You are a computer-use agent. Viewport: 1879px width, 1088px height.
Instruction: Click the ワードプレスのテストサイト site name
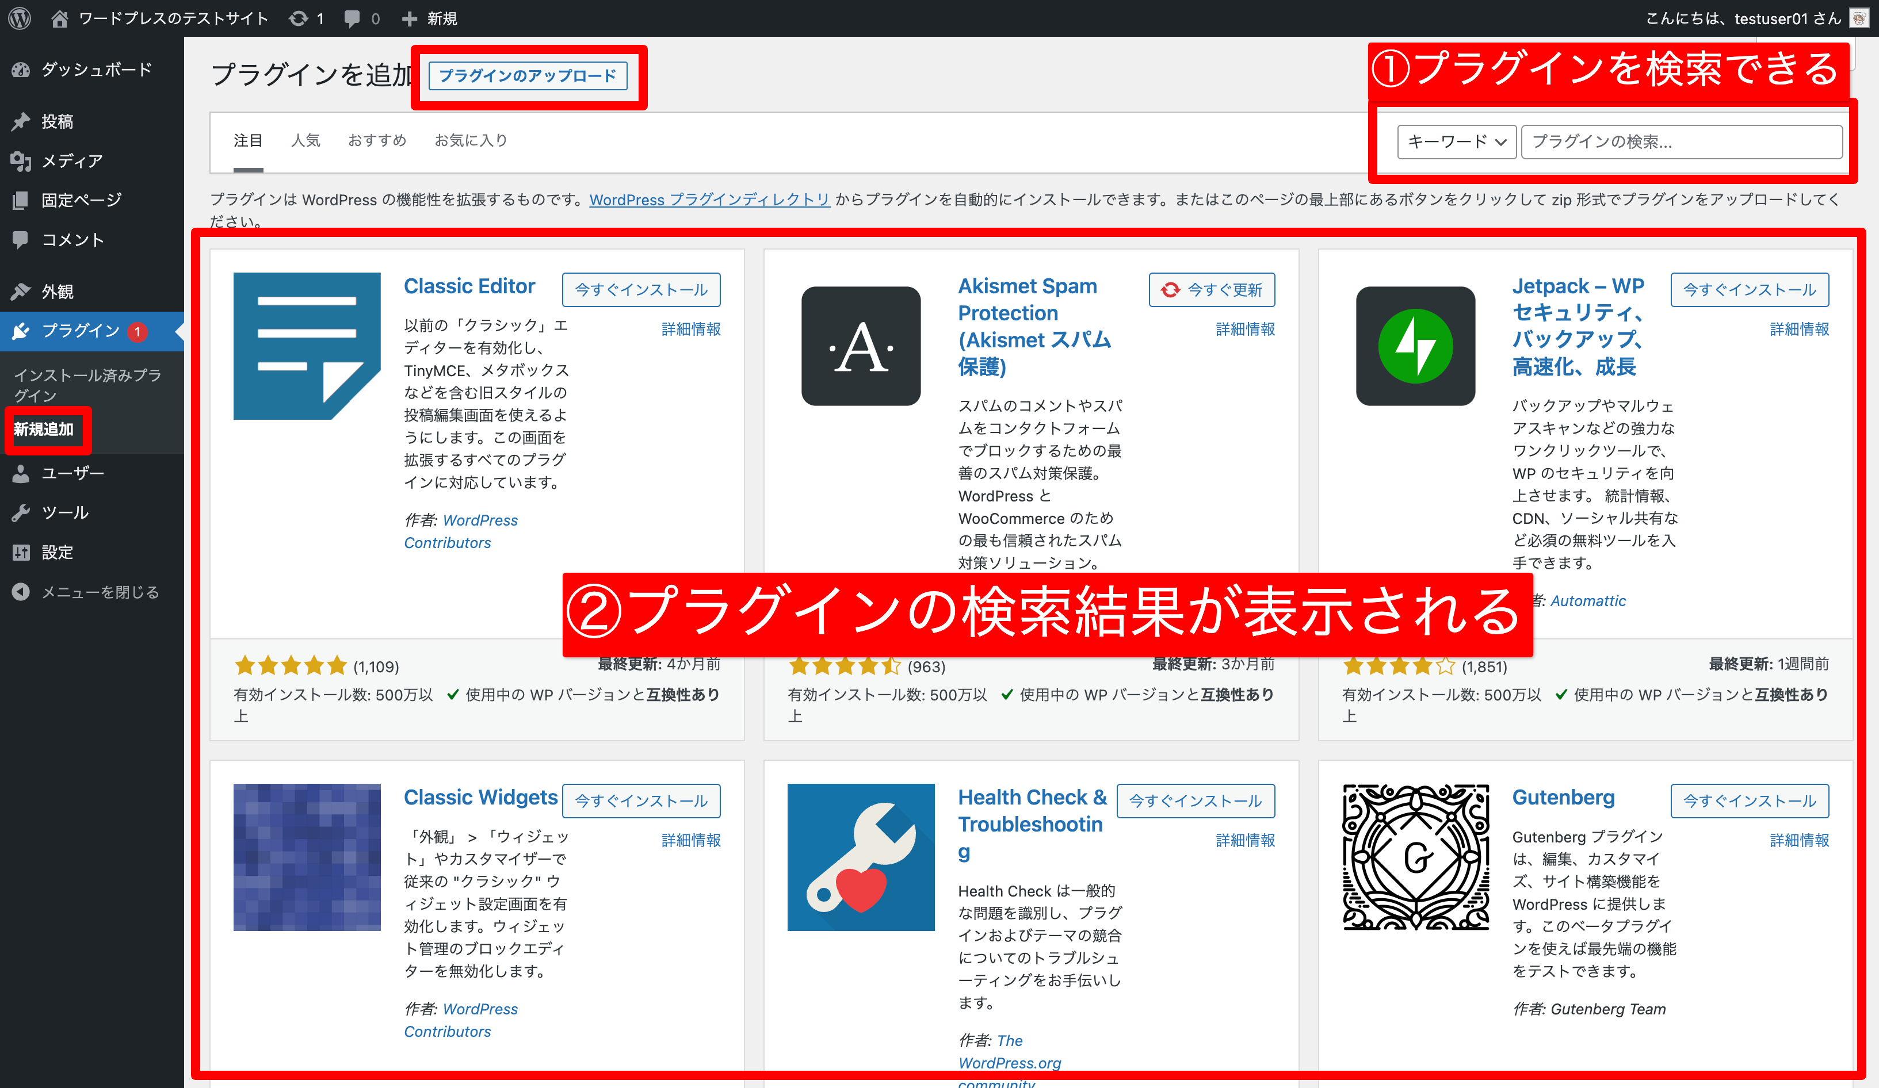click(x=173, y=18)
